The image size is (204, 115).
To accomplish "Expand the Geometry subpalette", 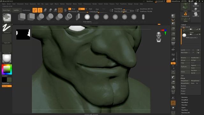I will pos(184,97).
